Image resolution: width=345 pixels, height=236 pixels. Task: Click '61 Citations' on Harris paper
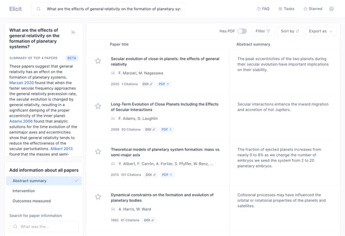[130, 220]
